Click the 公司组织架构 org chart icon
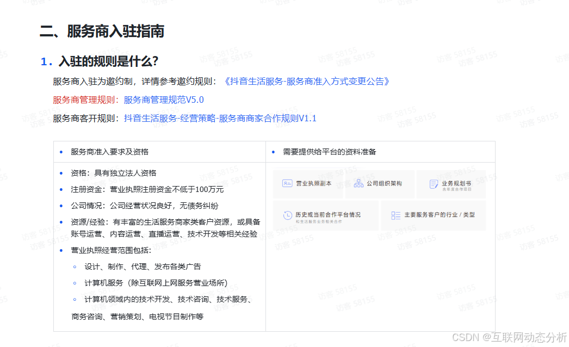This screenshot has height=347, width=569. point(358,183)
